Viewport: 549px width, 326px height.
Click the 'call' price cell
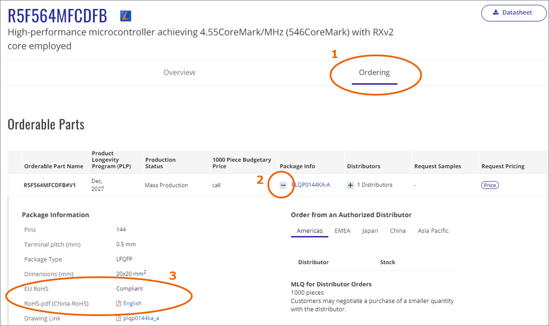pos(216,185)
